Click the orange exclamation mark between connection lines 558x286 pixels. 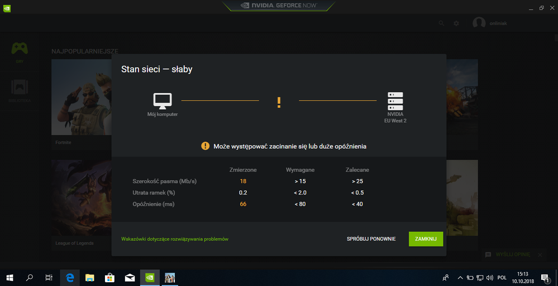click(x=279, y=102)
